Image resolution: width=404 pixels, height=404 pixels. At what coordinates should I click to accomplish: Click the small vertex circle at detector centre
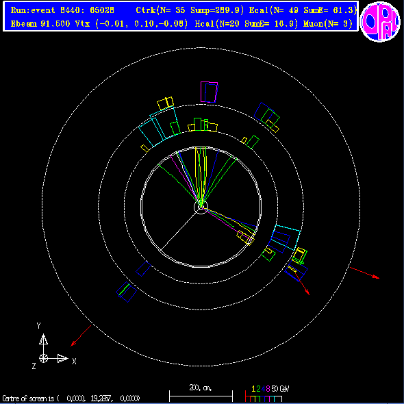click(x=201, y=206)
